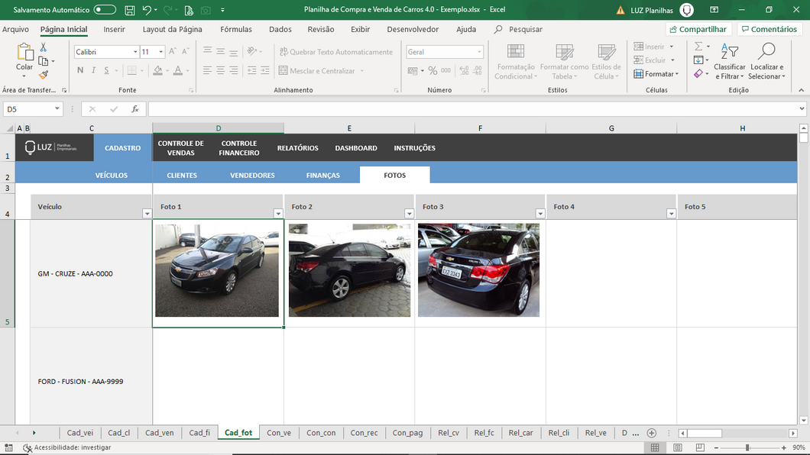Open the Arquivo menu

(15, 30)
